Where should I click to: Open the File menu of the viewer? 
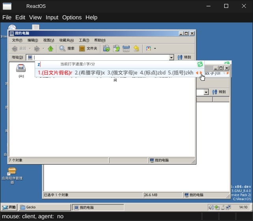(x=7, y=17)
